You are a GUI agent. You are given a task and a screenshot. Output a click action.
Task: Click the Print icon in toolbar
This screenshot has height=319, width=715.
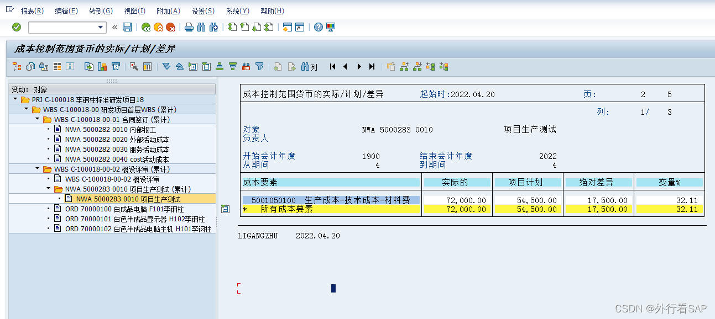pyautogui.click(x=189, y=27)
